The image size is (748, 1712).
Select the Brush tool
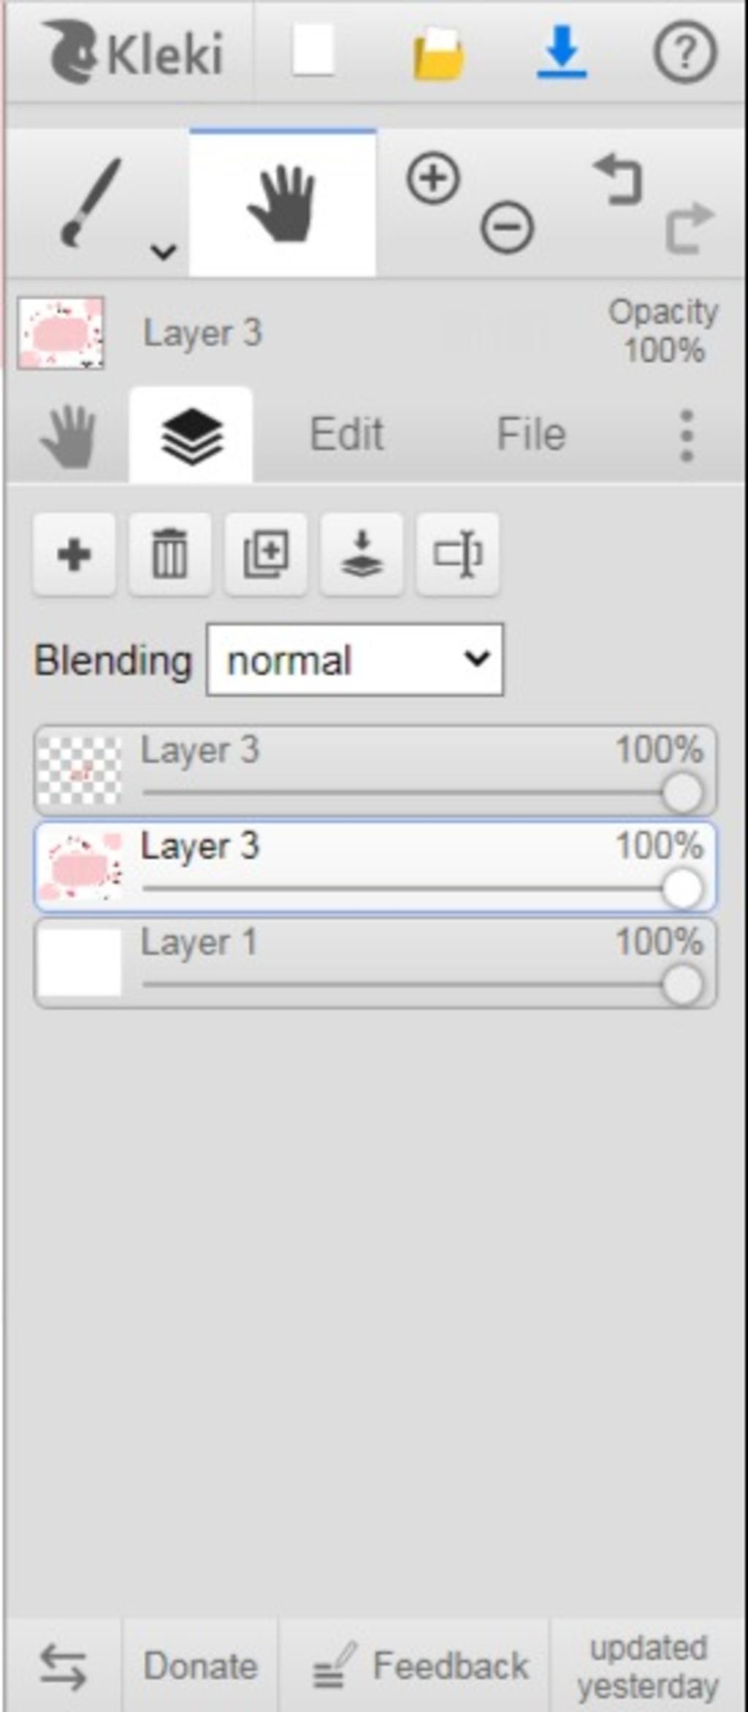[91, 203]
